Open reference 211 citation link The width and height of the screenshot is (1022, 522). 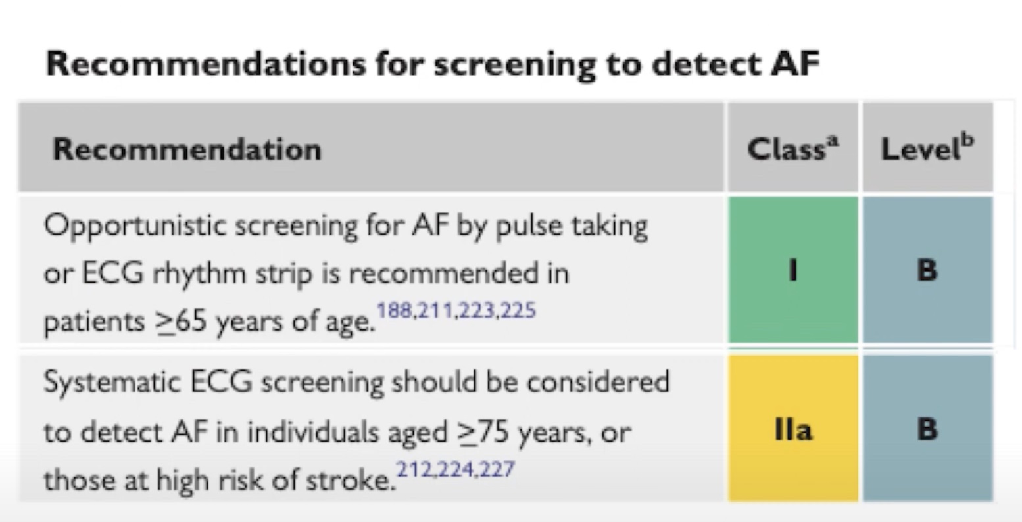(436, 310)
